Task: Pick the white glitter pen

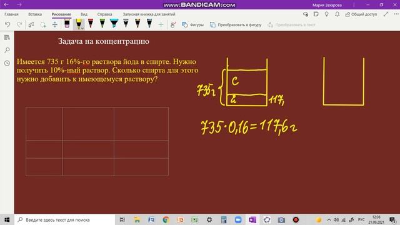Action: click(x=126, y=24)
